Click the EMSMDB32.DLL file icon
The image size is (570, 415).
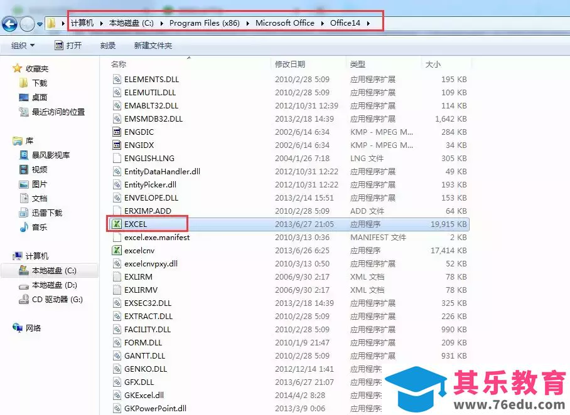[x=116, y=118]
